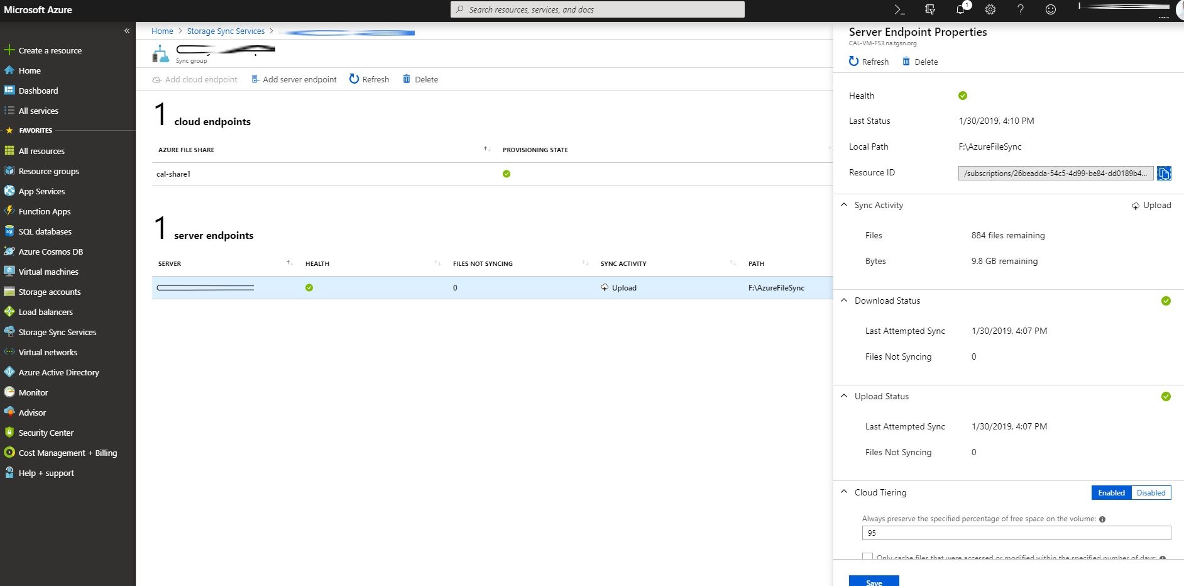
Task: Open portal settings gear icon
Action: [x=990, y=9]
